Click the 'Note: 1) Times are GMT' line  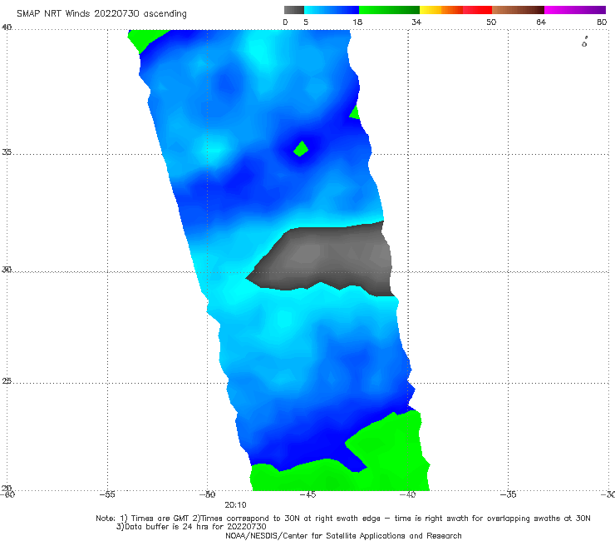click(x=343, y=519)
